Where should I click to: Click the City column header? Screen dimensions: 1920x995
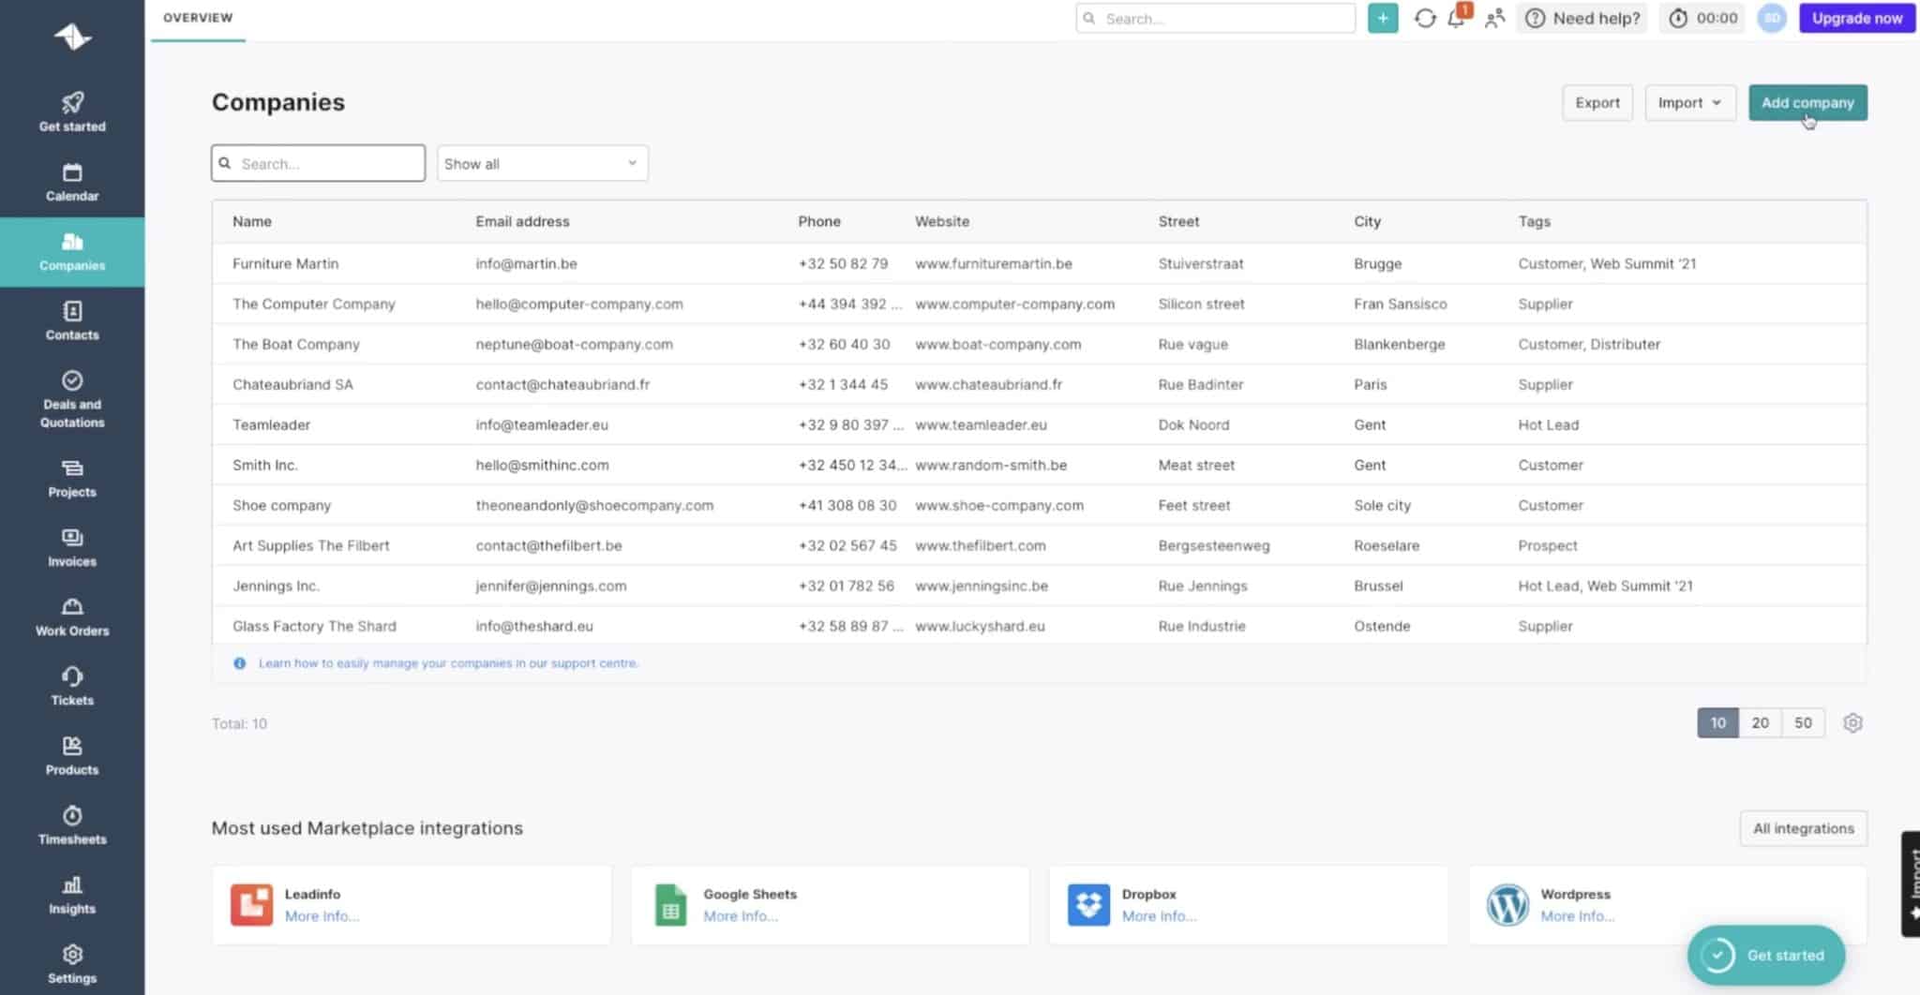[x=1367, y=221]
